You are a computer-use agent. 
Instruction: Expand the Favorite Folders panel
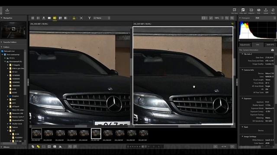click(x=2, y=42)
